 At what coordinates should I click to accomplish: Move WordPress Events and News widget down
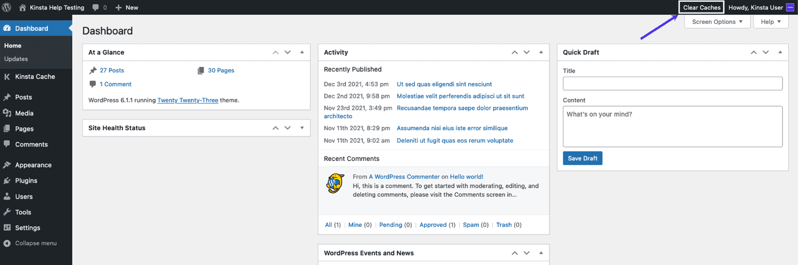click(x=527, y=253)
